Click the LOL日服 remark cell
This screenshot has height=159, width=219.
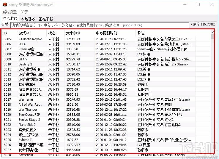pos(144,145)
